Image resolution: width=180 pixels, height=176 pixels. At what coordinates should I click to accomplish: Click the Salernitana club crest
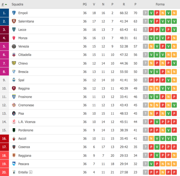tap(14, 21)
